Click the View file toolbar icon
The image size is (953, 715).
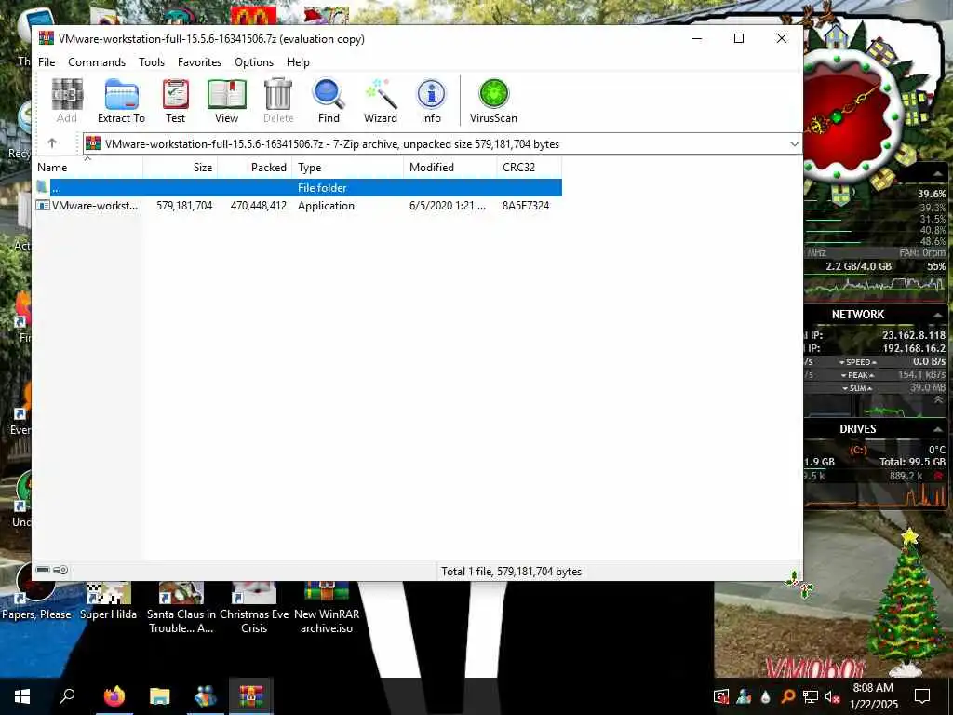pos(227,101)
